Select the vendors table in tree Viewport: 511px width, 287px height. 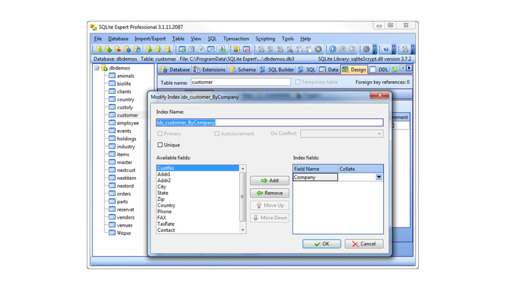(126, 217)
